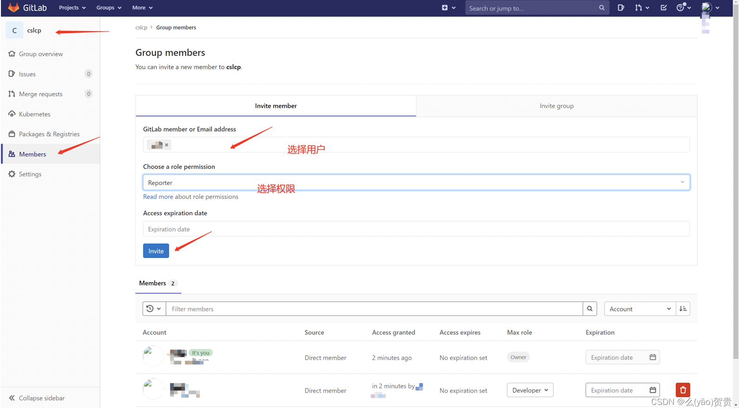
Task: Open the Developer max role dropdown
Action: tap(530, 390)
